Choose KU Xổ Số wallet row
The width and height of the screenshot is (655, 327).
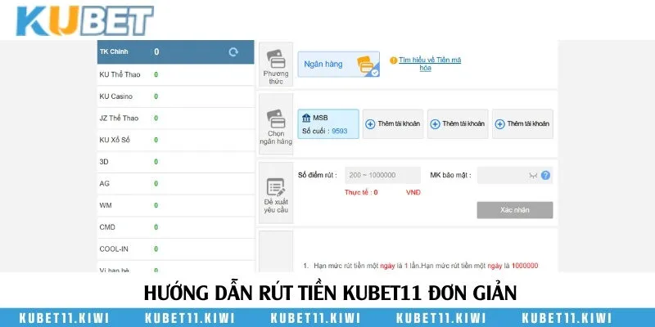174,139
